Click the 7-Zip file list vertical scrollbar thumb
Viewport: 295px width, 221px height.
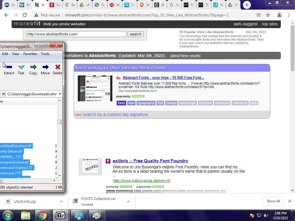[x=59, y=122]
